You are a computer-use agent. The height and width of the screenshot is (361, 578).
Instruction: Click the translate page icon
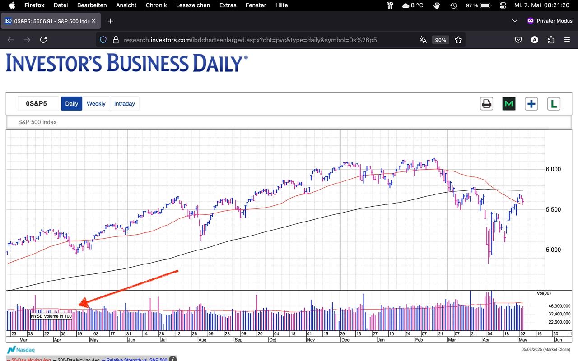pyautogui.click(x=423, y=40)
